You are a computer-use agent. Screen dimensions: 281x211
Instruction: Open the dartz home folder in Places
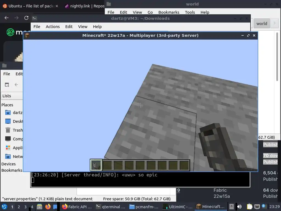(14, 112)
